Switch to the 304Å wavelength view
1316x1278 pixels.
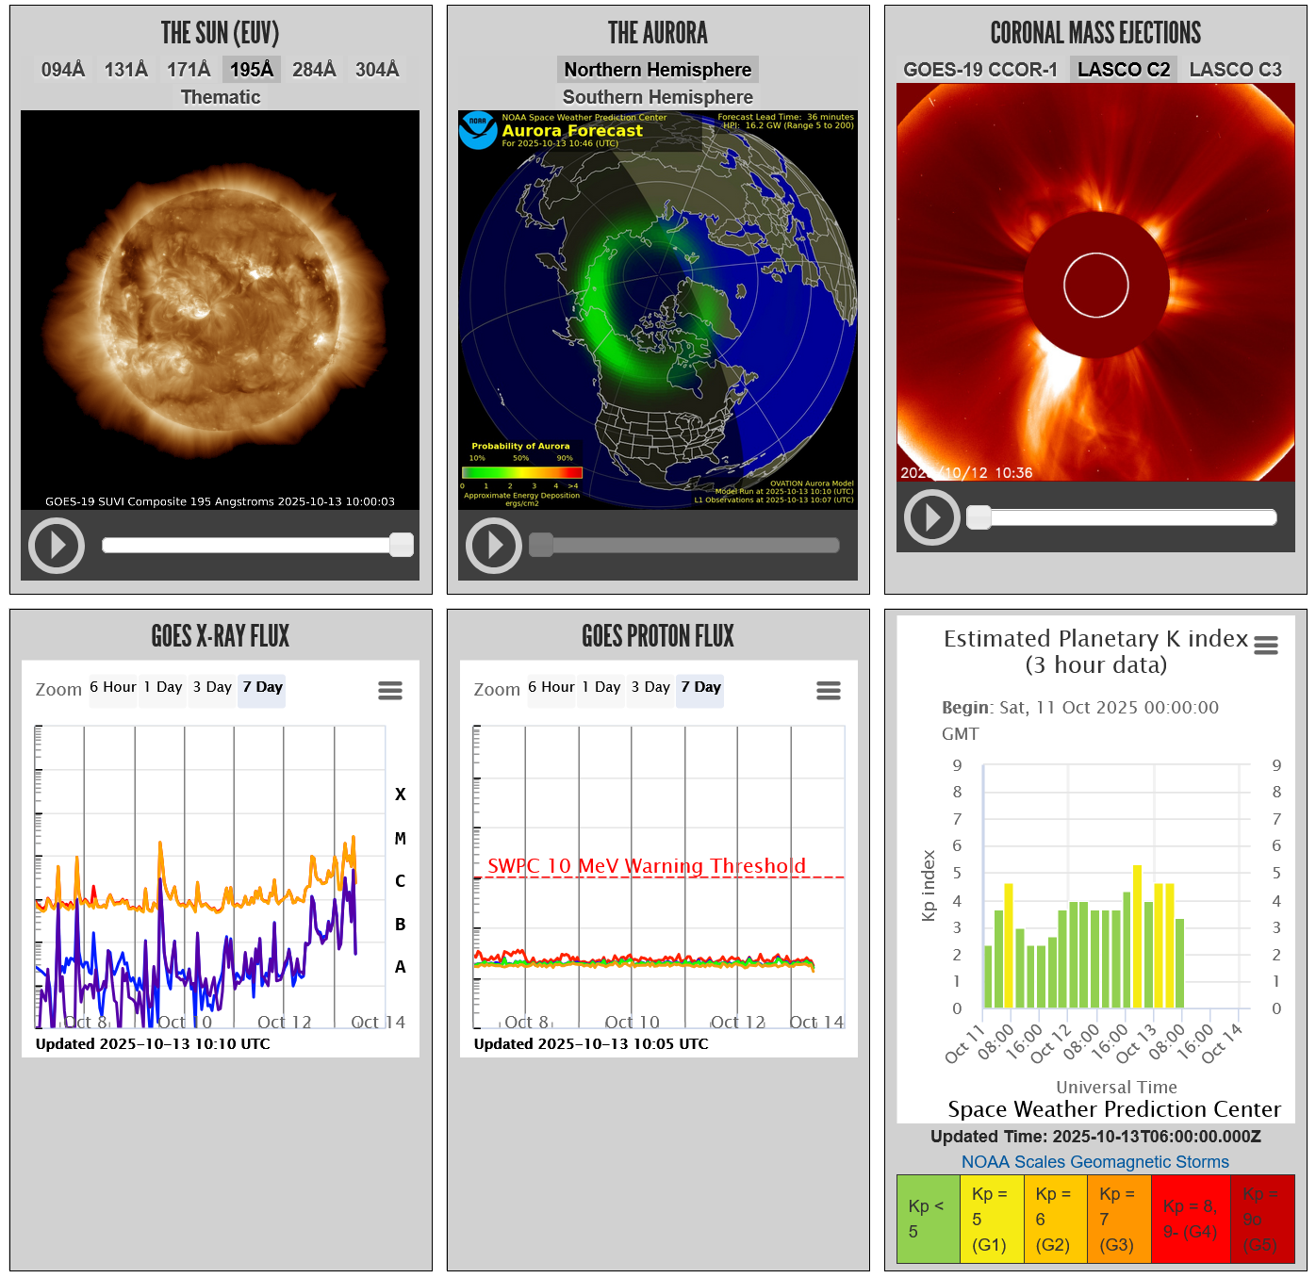point(377,70)
